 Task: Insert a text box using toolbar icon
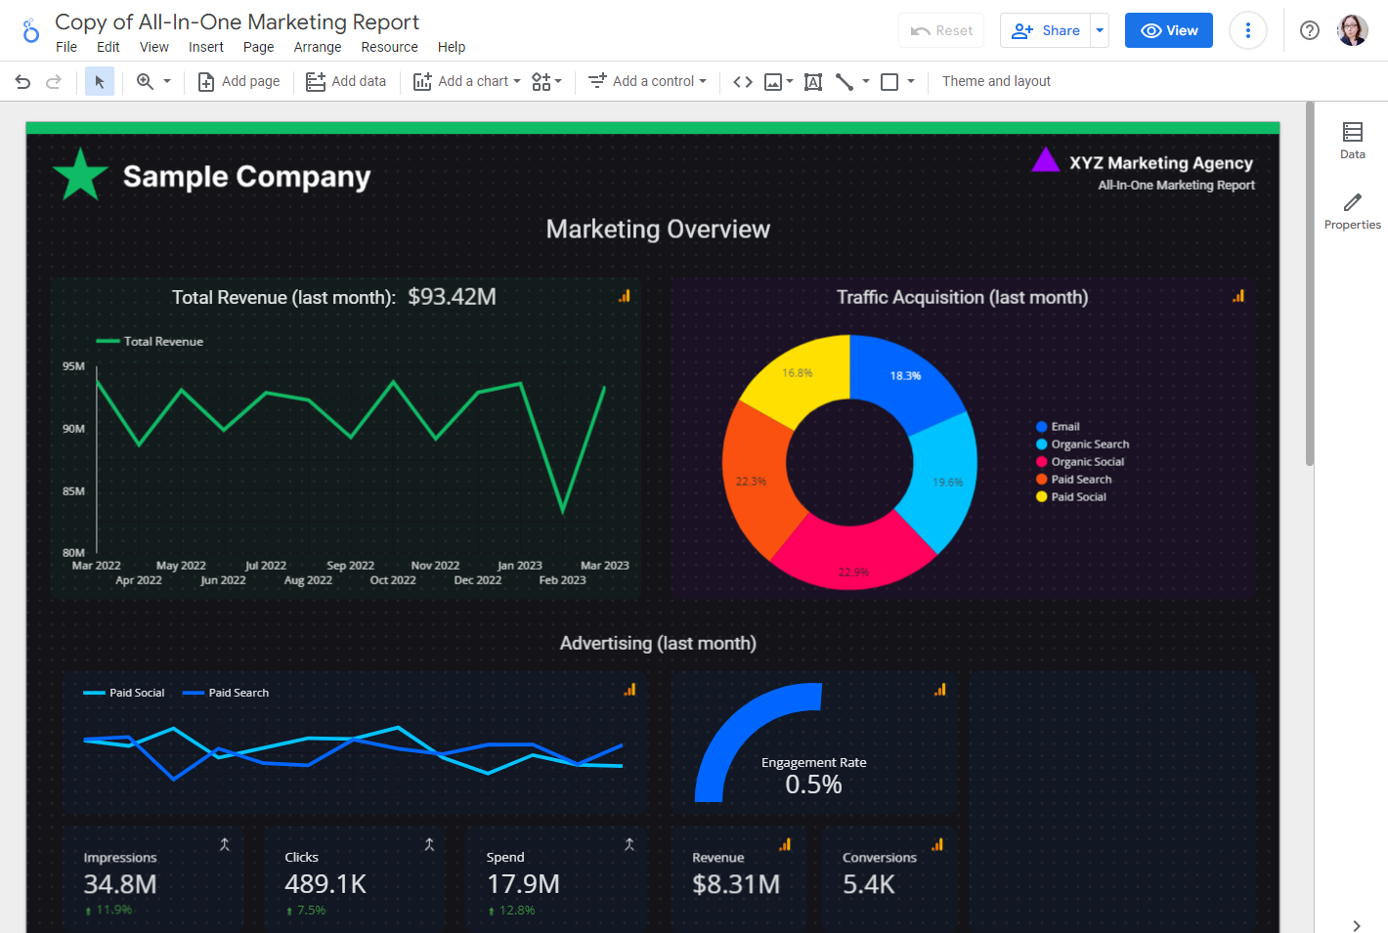coord(812,82)
